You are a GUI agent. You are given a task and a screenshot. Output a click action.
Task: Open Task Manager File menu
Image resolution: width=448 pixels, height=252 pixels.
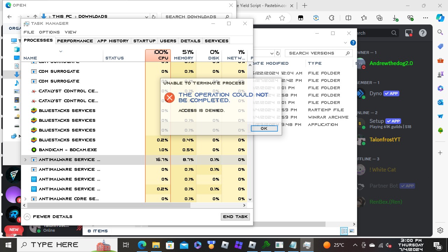click(x=29, y=32)
